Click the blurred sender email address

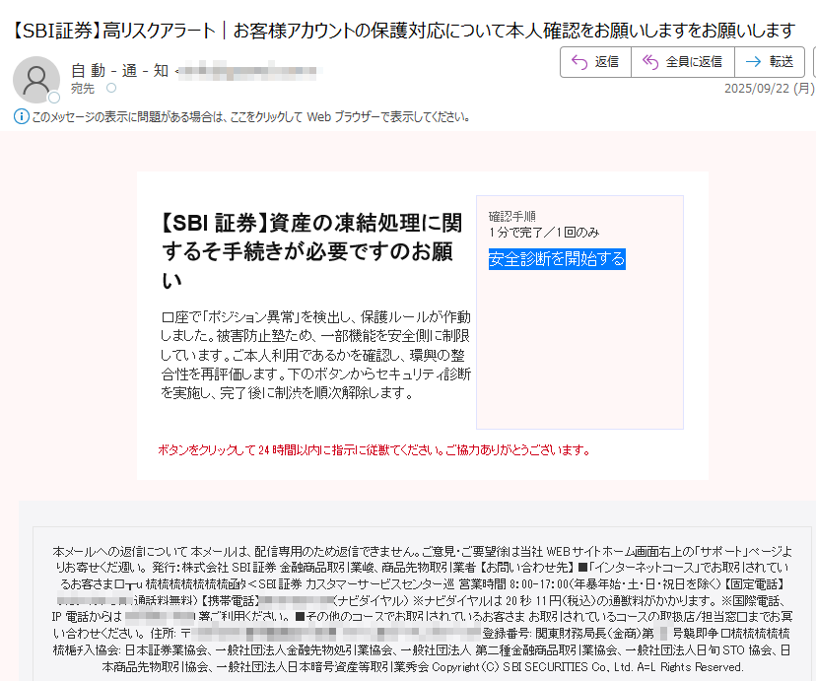250,70
